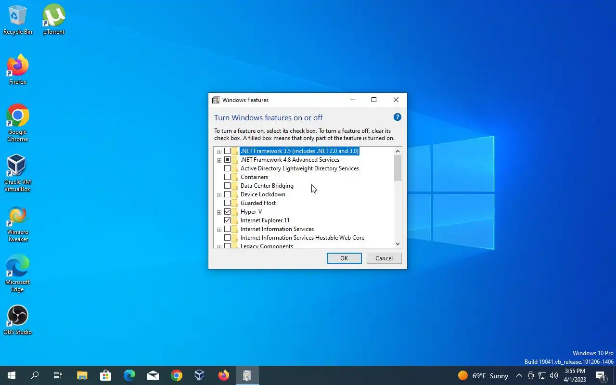Click the features list scroll-down arrow
The height and width of the screenshot is (385, 616).
(398, 244)
